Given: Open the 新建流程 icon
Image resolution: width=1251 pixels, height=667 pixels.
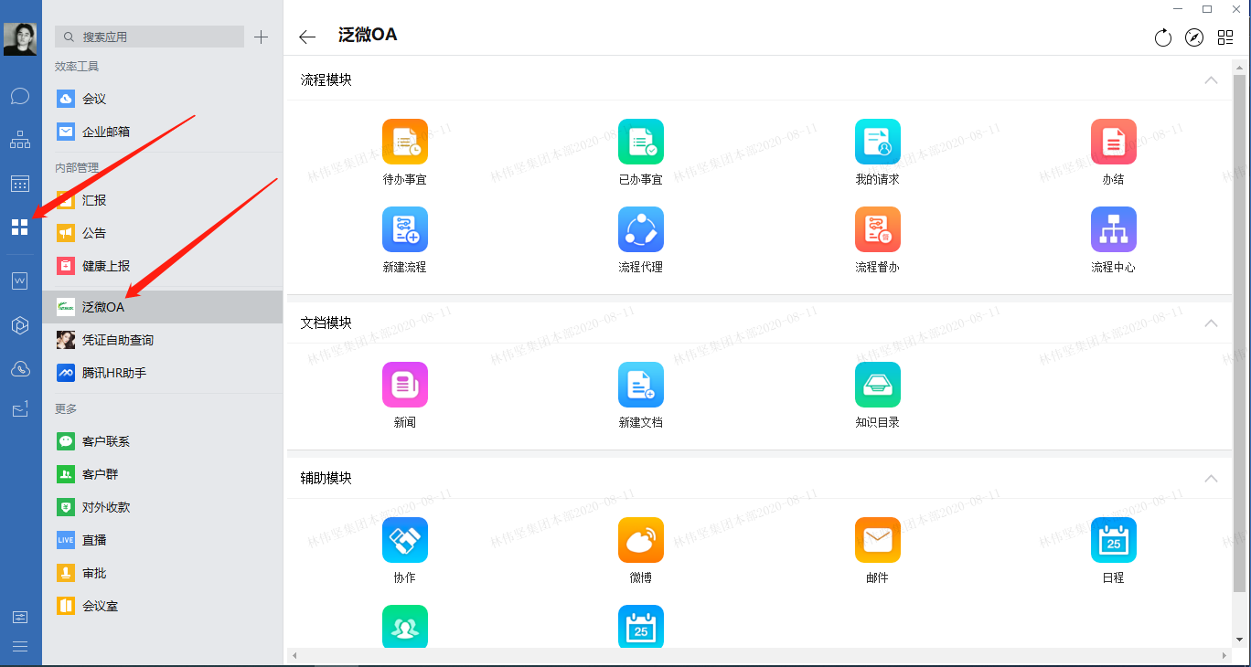Looking at the screenshot, I should [405, 229].
